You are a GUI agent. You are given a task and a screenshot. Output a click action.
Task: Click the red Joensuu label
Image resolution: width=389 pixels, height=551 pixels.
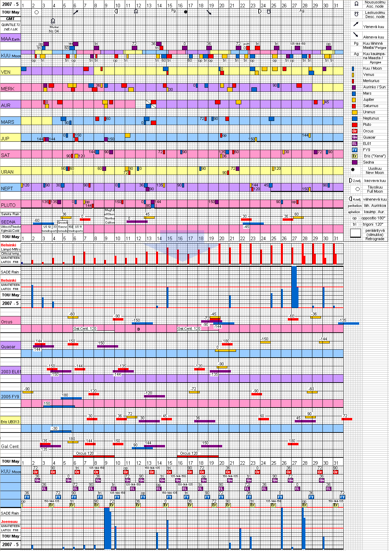[9, 522]
